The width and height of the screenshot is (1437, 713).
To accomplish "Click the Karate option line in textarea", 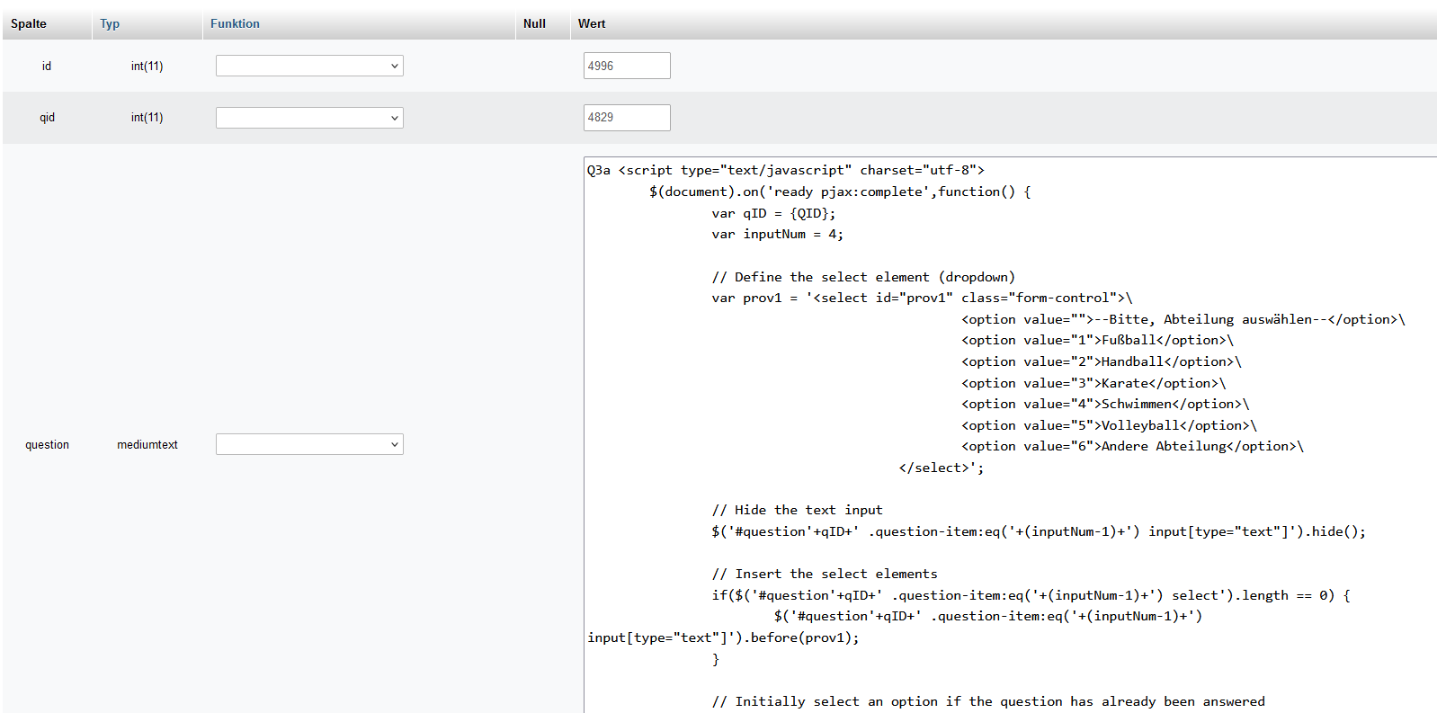I will 1093,383.
